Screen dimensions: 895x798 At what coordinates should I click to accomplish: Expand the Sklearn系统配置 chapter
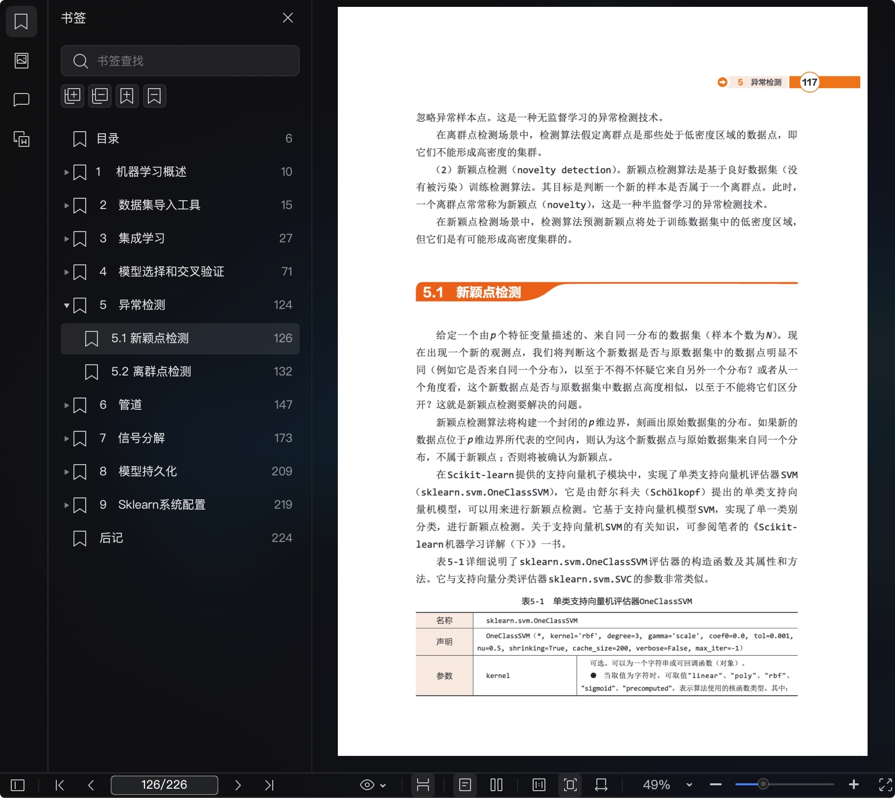point(66,505)
